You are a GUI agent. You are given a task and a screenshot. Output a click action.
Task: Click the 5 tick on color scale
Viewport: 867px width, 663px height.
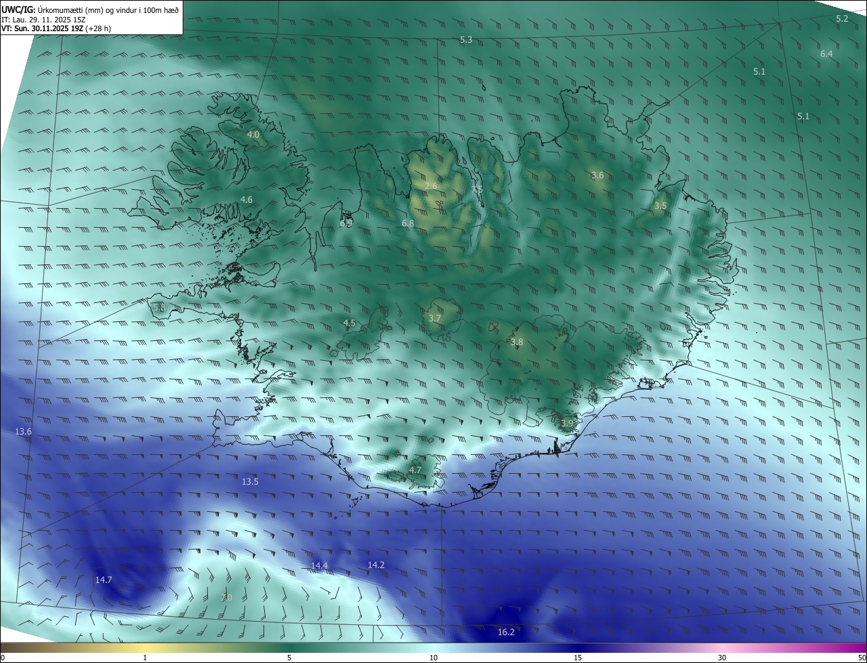pos(289,658)
